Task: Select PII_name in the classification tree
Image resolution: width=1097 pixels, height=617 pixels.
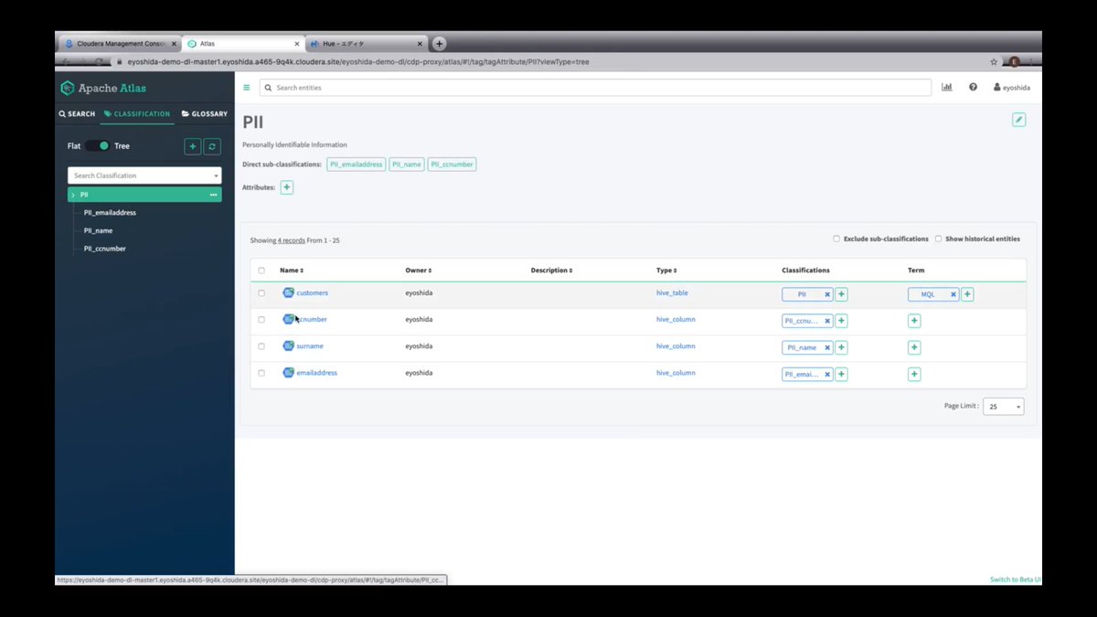Action: (x=99, y=230)
